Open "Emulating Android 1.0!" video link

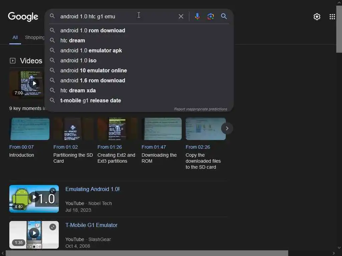pyautogui.click(x=93, y=189)
